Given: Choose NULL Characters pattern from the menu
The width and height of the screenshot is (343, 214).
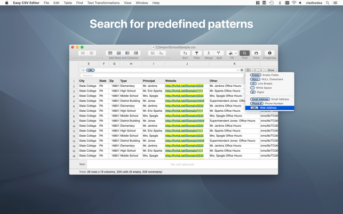Looking at the screenshot, I should point(269,79).
